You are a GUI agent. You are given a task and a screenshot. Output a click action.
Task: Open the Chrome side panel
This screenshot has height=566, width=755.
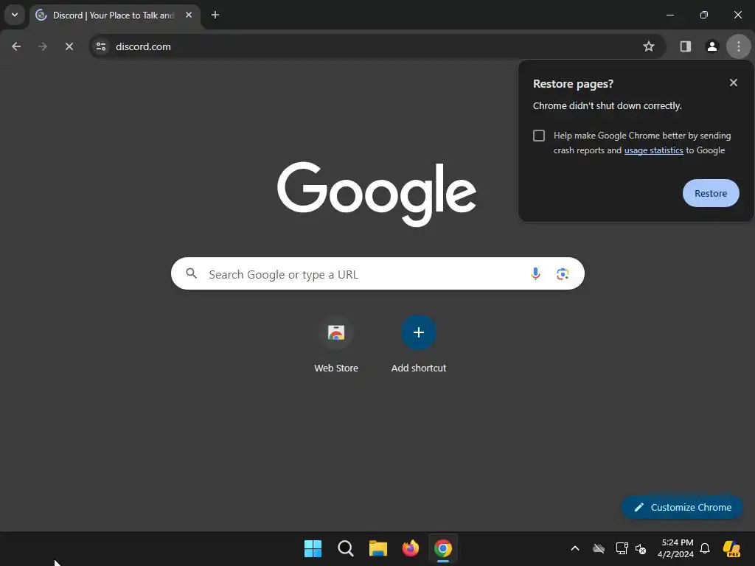click(x=686, y=46)
